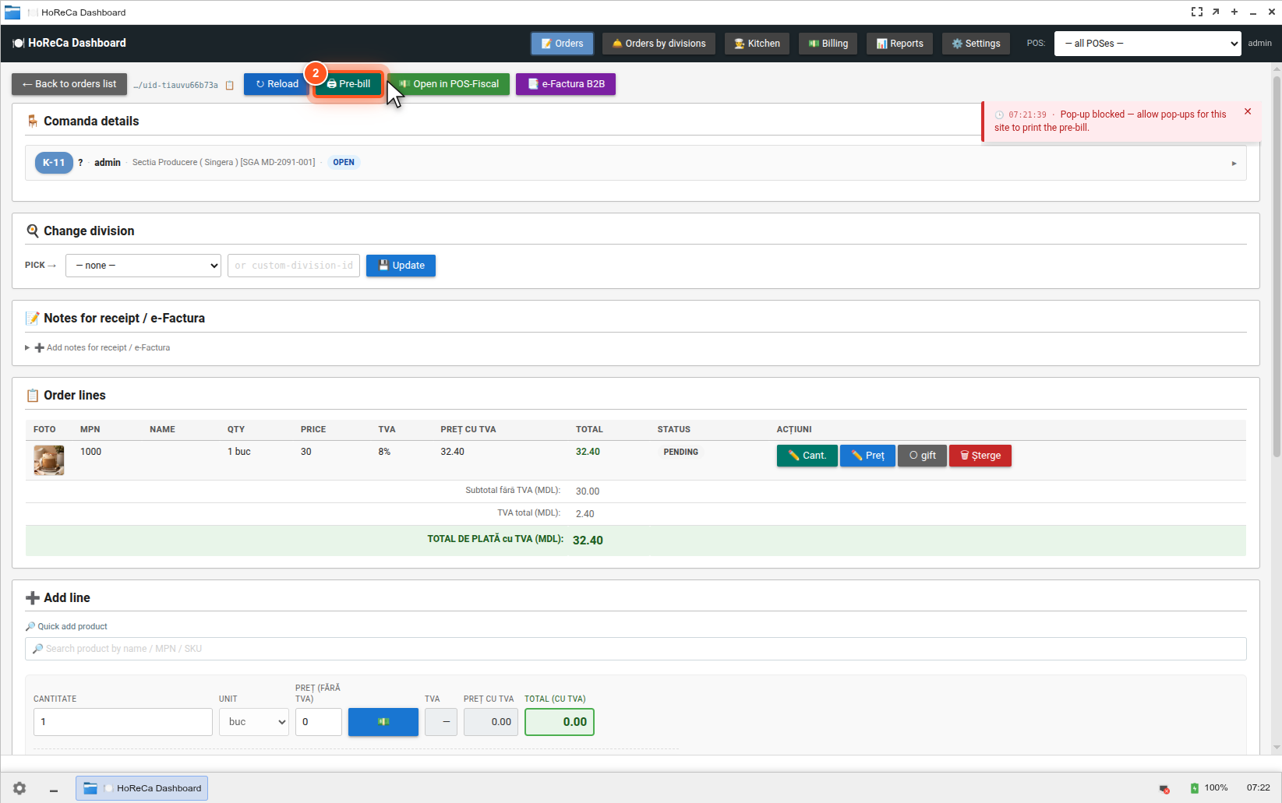1282x803 pixels.
Task: Click the admin user label
Action: click(x=1259, y=44)
